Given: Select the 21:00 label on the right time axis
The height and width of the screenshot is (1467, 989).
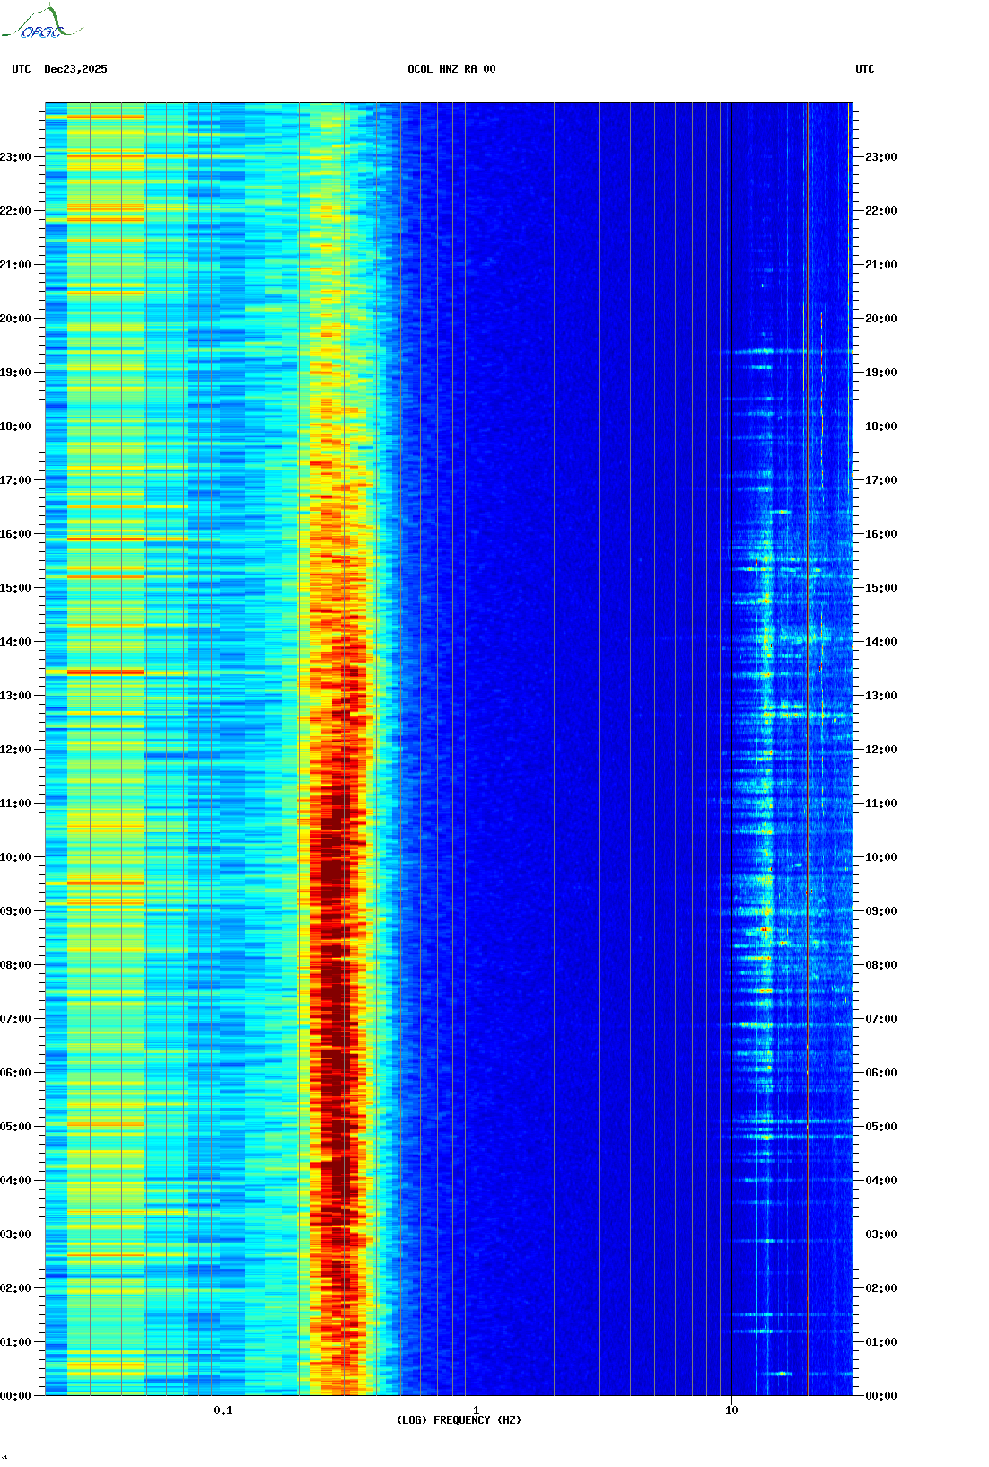Looking at the screenshot, I should tap(880, 265).
